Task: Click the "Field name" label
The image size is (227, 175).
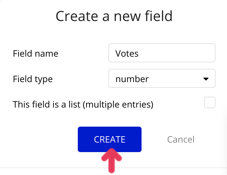Action: 36,53
